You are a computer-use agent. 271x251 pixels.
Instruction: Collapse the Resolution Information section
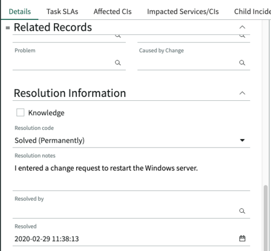[x=242, y=93]
